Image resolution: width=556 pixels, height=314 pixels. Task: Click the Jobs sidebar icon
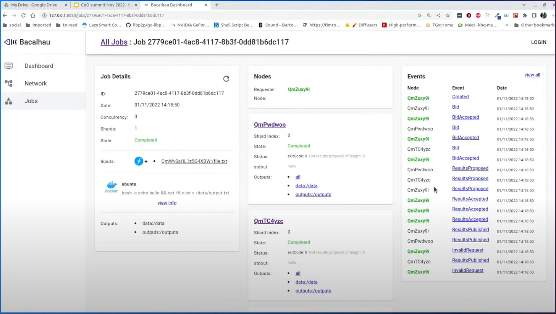pyautogui.click(x=8, y=101)
